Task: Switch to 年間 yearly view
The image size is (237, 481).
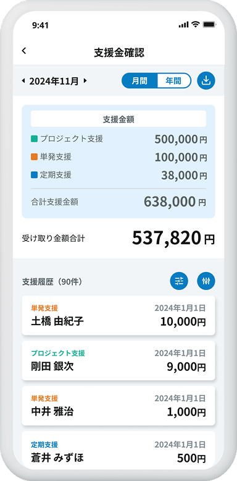Action: (x=174, y=80)
